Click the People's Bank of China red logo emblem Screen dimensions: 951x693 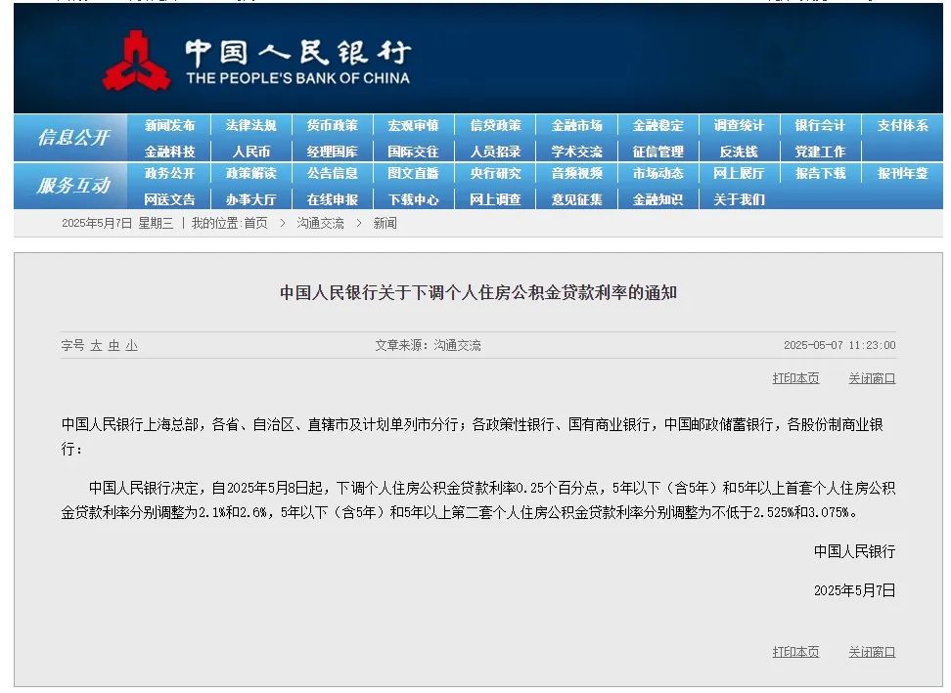click(x=137, y=62)
